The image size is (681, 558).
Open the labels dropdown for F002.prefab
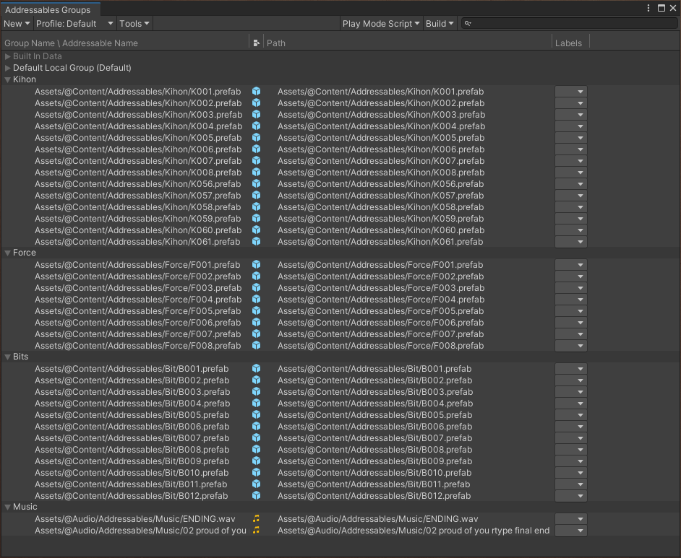570,276
